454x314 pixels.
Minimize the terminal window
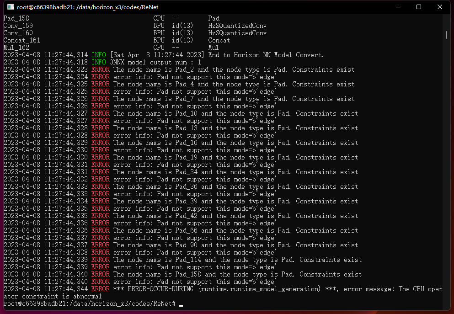[398, 7]
